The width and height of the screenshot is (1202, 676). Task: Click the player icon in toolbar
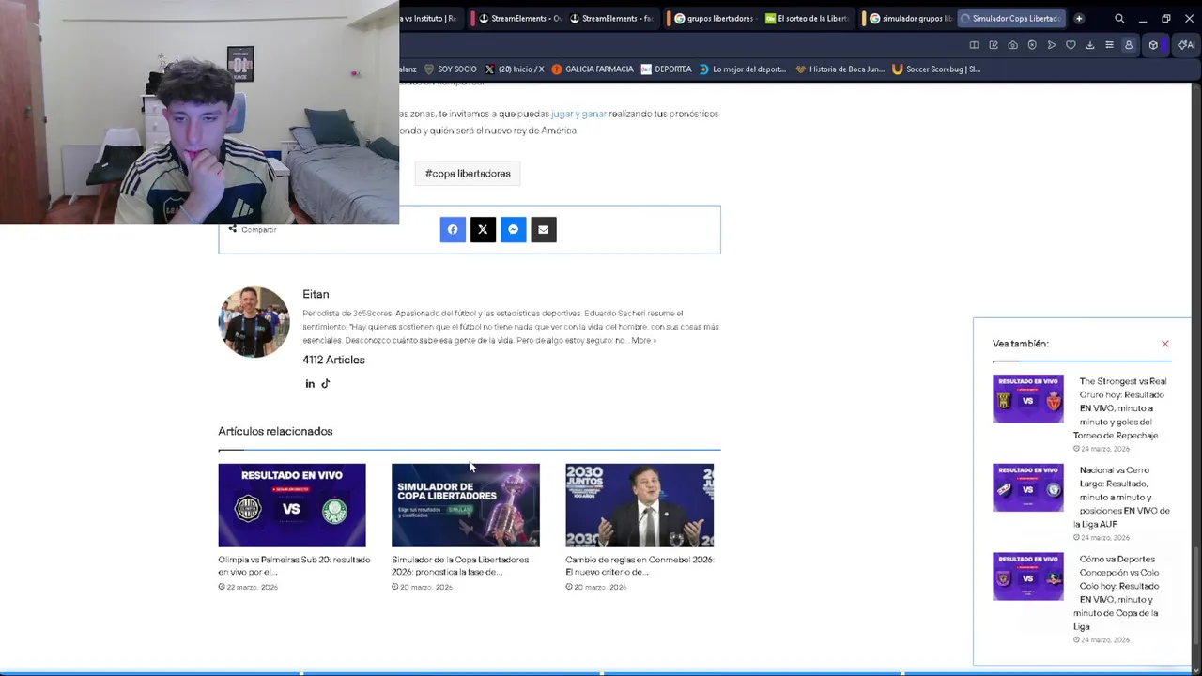point(1051,45)
